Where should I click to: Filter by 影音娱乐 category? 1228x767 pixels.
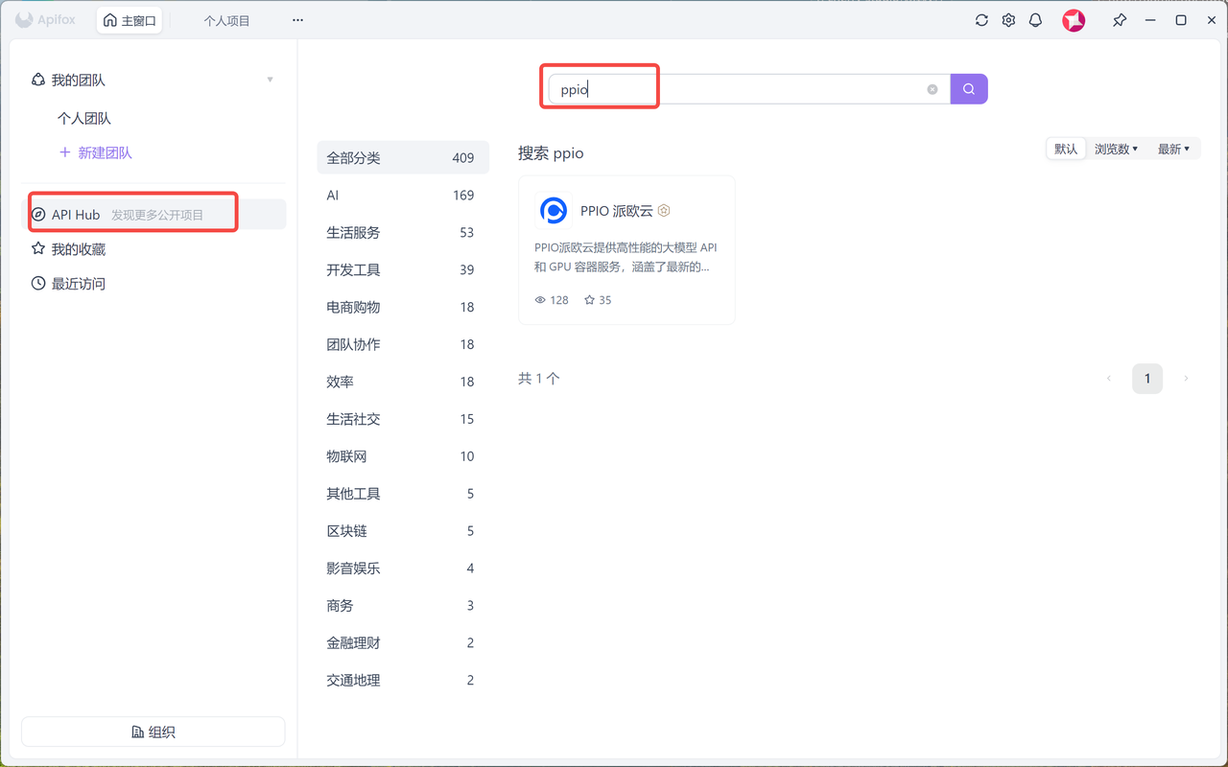(x=403, y=569)
